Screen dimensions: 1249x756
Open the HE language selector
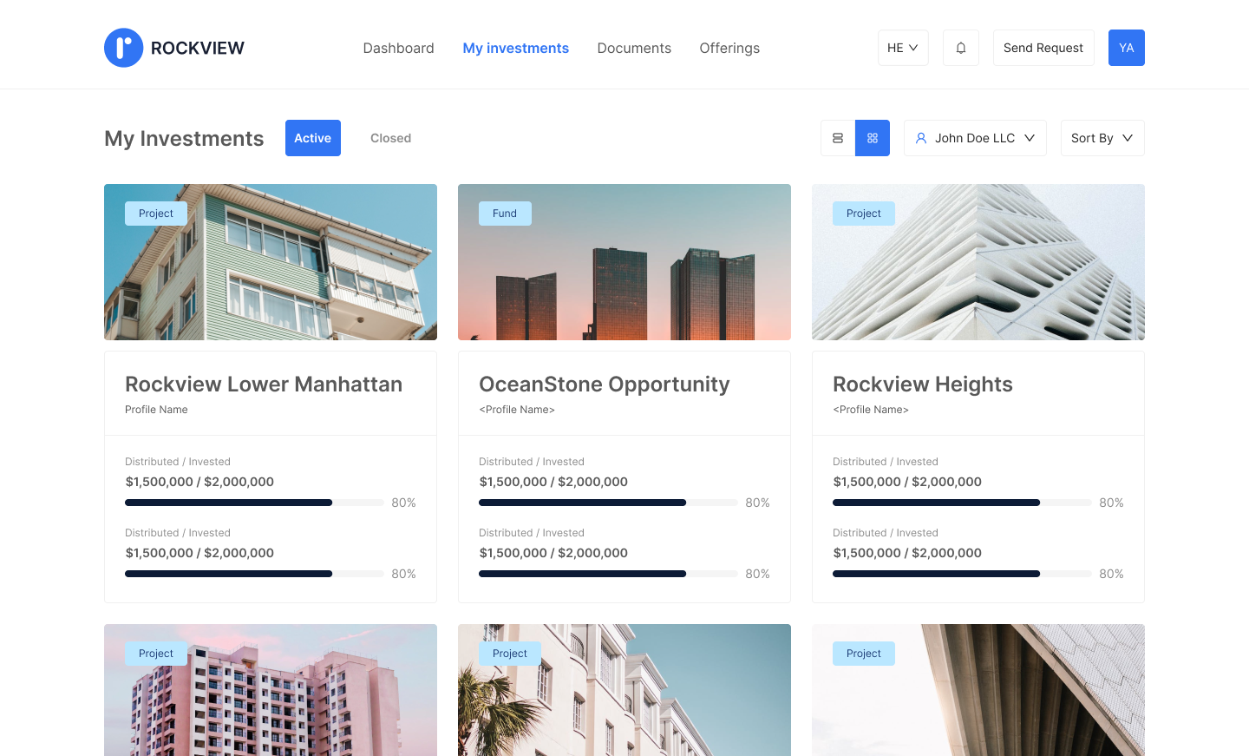902,48
